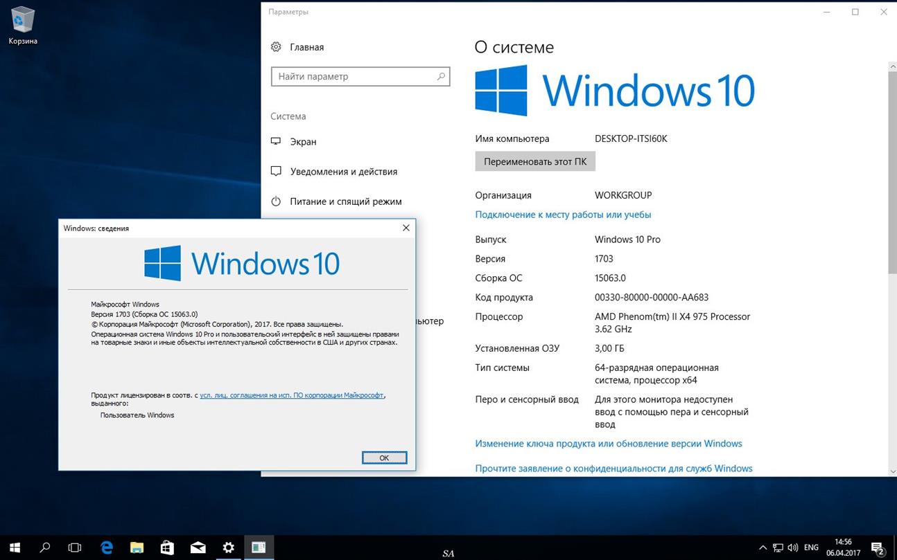Screen dimensions: 897x560
Task: Switch to the Главная settings page
Action: (306, 47)
